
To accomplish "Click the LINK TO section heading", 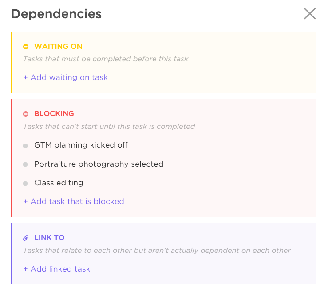I will point(49,238).
